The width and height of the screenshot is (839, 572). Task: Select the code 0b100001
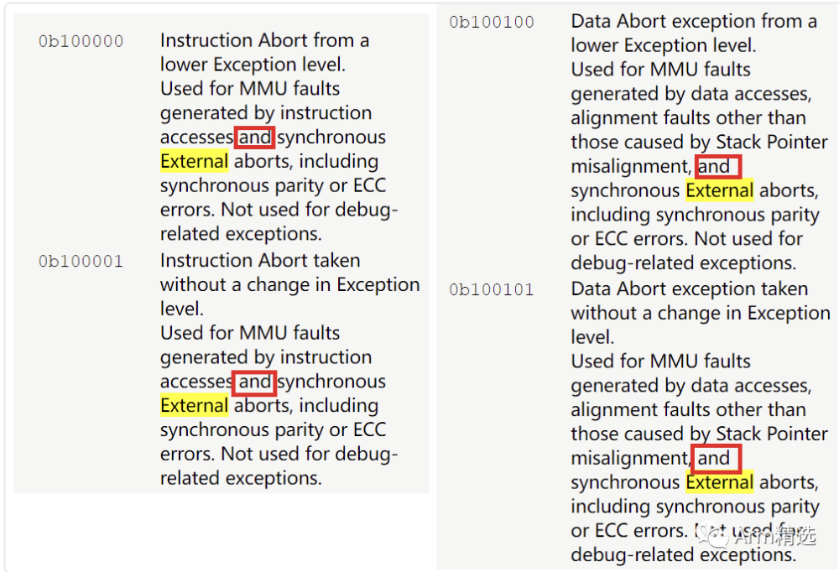pyautogui.click(x=81, y=262)
